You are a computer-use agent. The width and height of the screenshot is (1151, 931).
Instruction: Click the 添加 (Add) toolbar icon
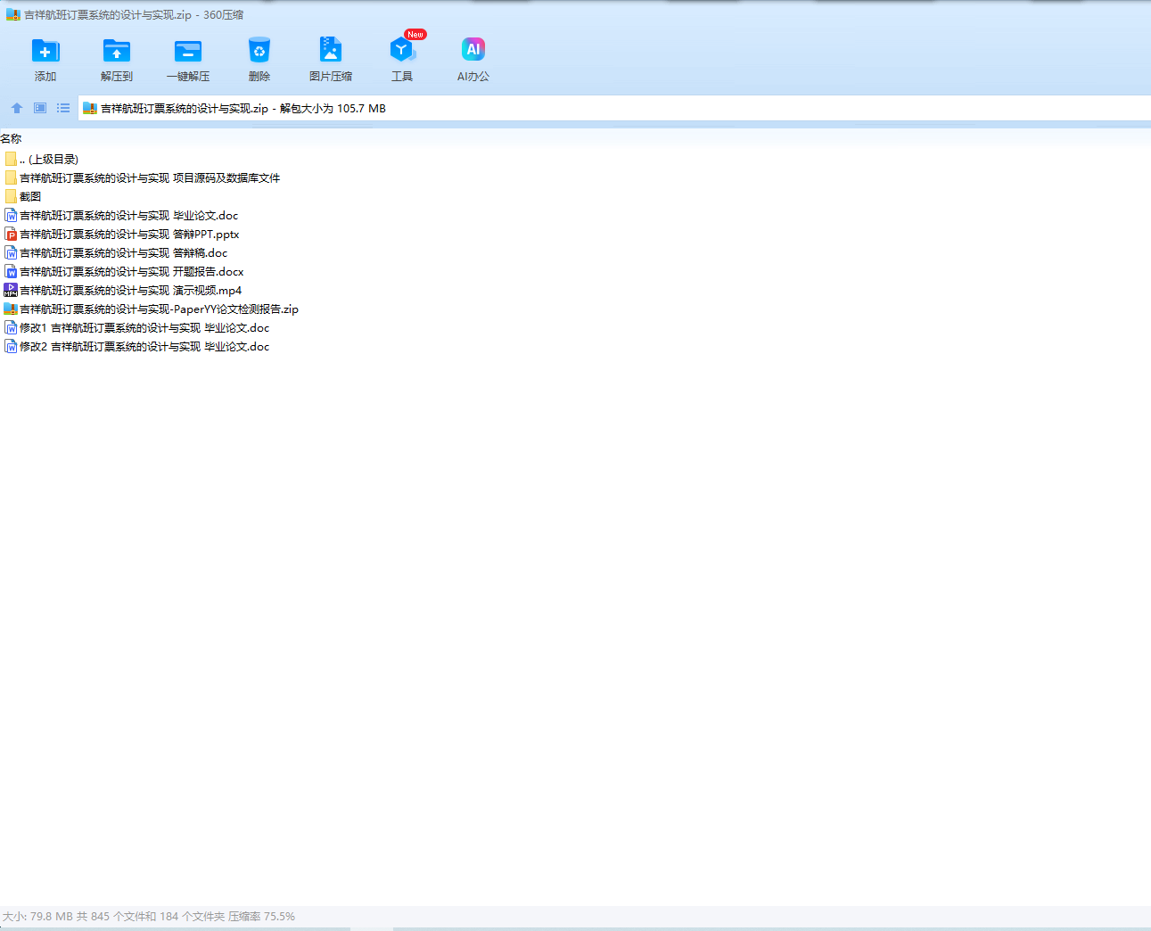pos(45,51)
